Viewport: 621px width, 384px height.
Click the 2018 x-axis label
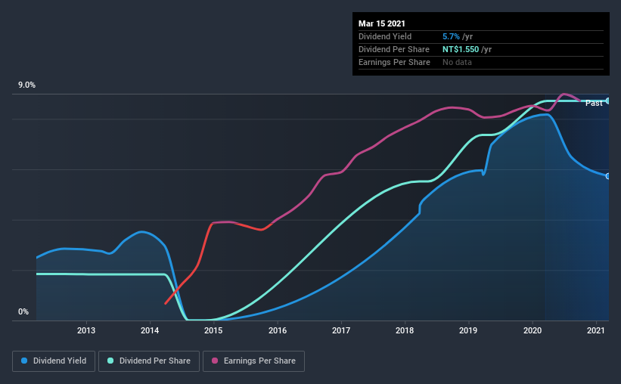coord(405,330)
